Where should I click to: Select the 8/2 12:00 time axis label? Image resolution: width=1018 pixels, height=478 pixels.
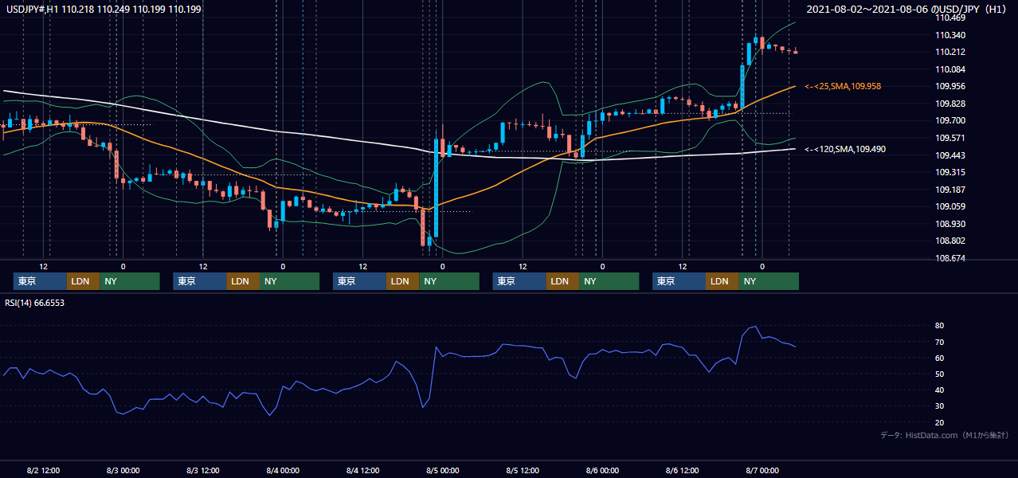click(43, 470)
